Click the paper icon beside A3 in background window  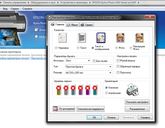point(36,37)
